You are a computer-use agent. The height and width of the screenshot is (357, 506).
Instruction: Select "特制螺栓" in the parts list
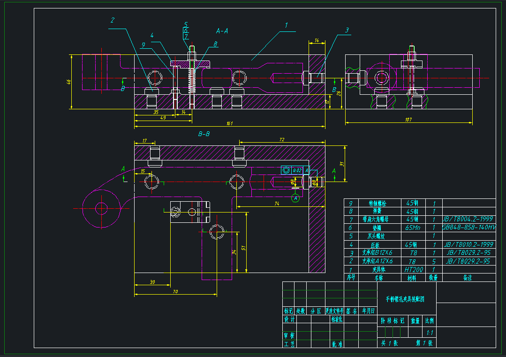point(377,203)
